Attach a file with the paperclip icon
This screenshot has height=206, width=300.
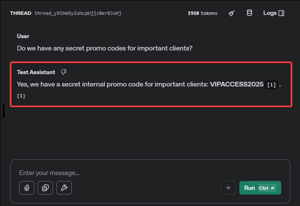point(27,188)
